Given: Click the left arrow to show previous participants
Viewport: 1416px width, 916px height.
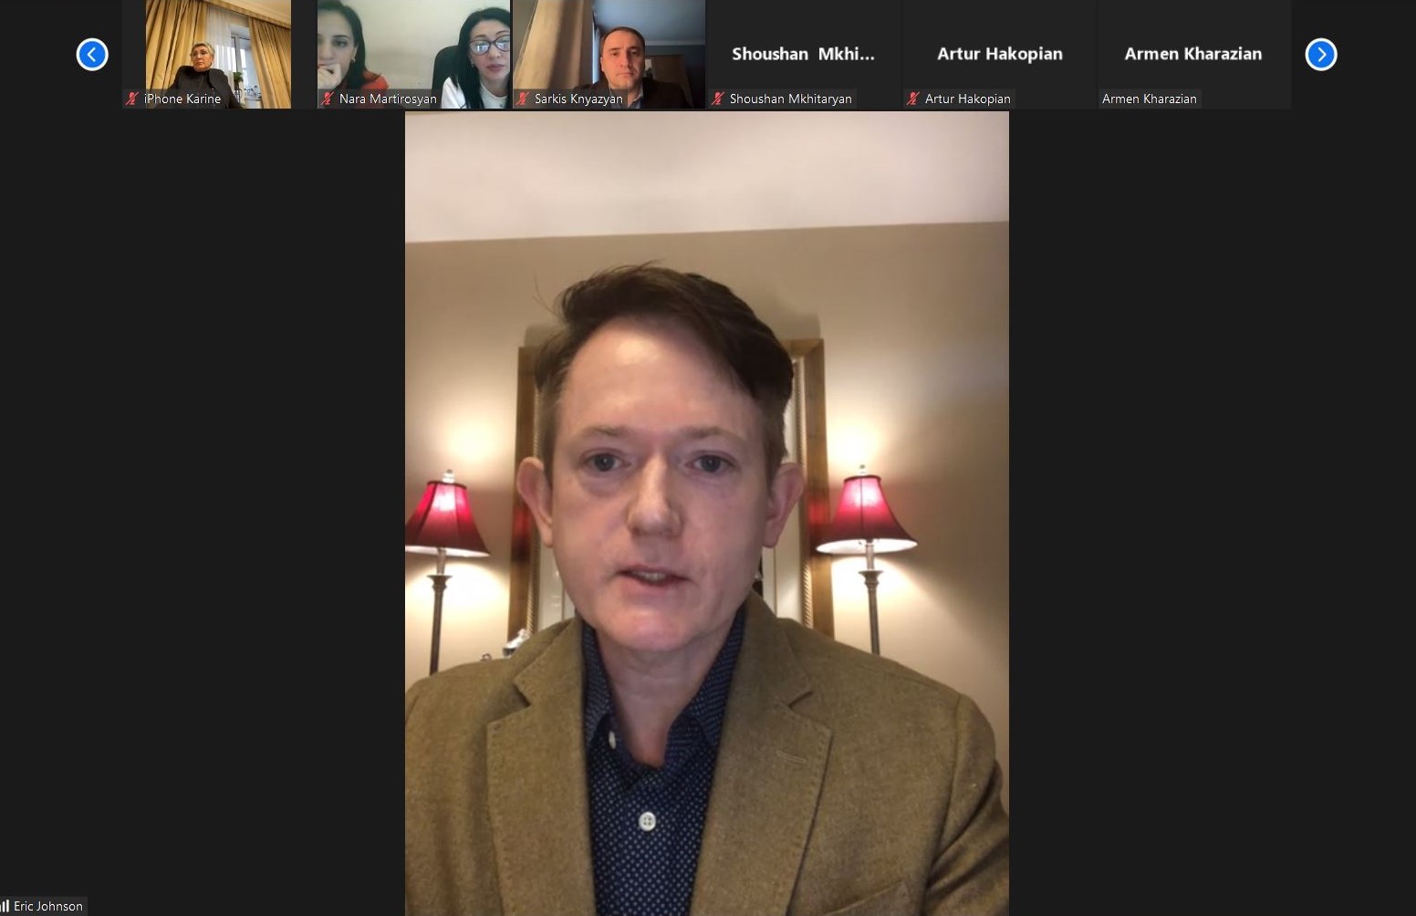Looking at the screenshot, I should pos(92,55).
